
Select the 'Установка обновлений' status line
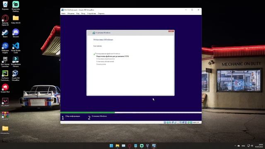105,62
